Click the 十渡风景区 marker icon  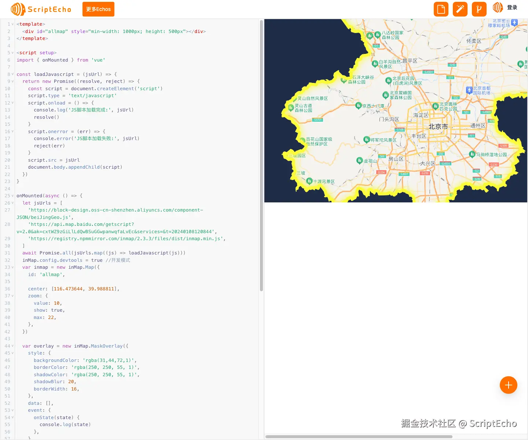[x=309, y=181]
